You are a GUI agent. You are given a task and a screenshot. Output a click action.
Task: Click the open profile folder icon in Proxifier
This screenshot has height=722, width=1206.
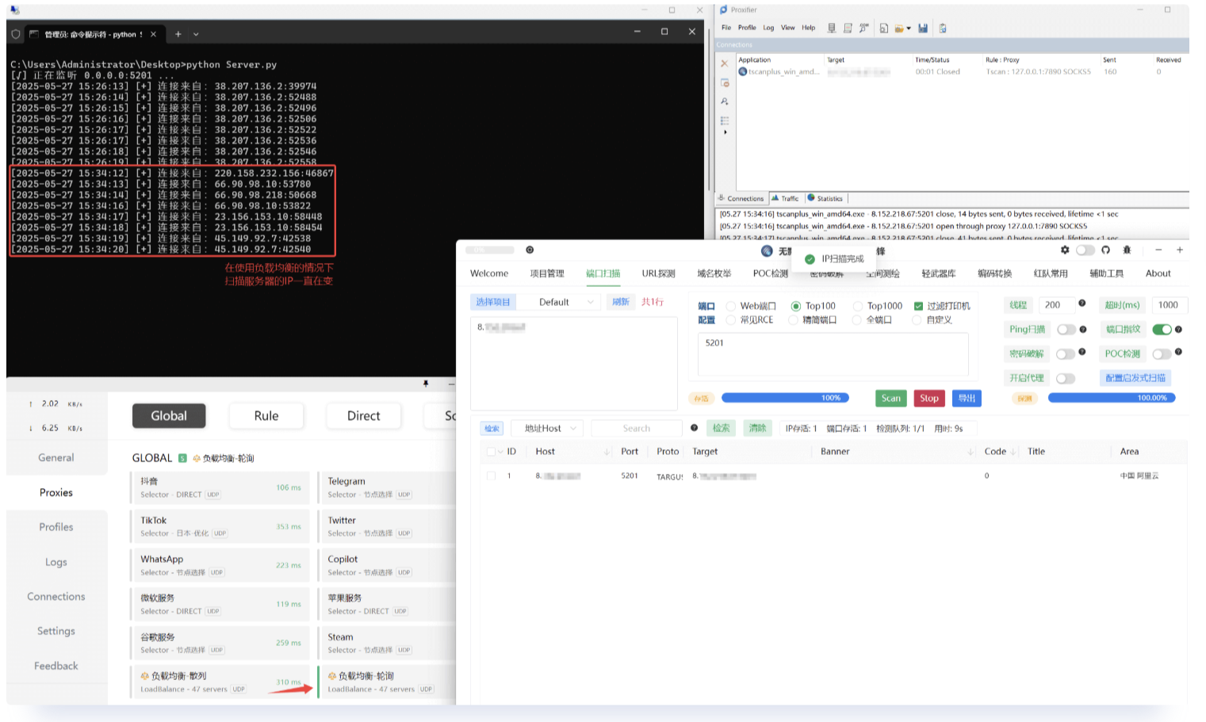click(899, 29)
